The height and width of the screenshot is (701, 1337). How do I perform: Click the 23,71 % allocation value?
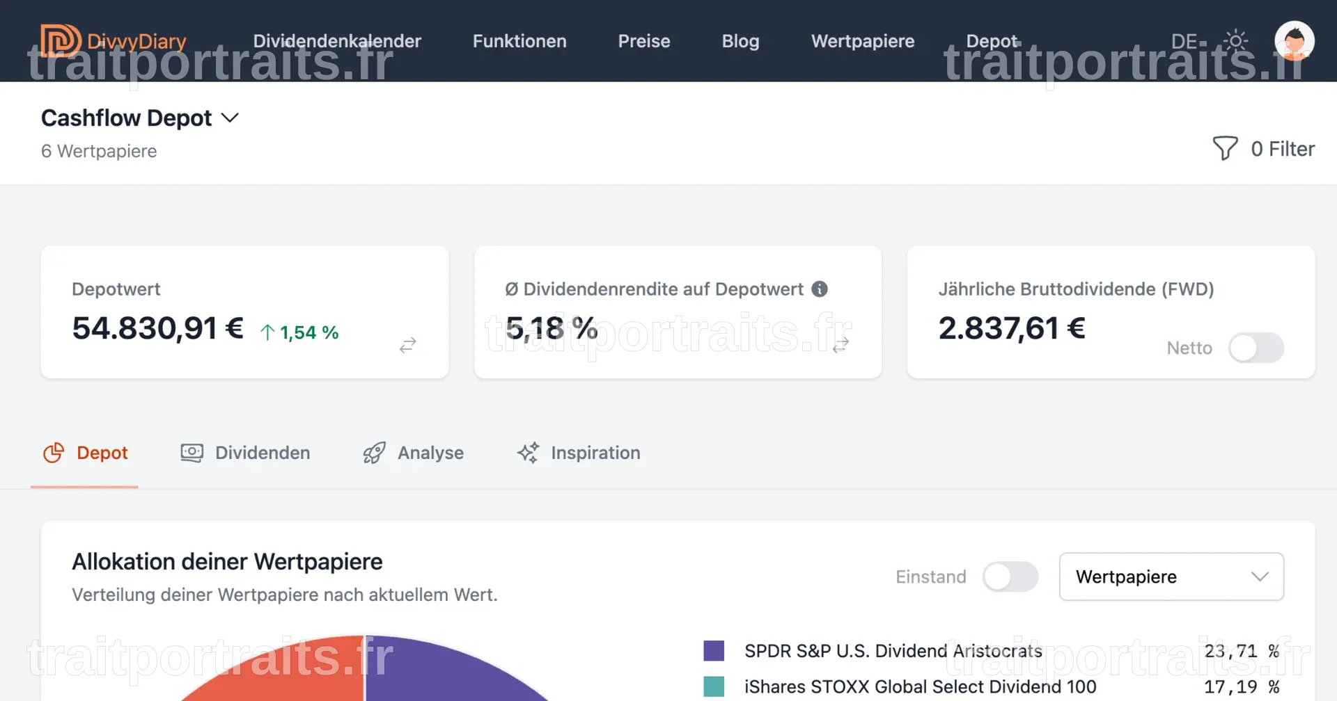coord(1242,651)
